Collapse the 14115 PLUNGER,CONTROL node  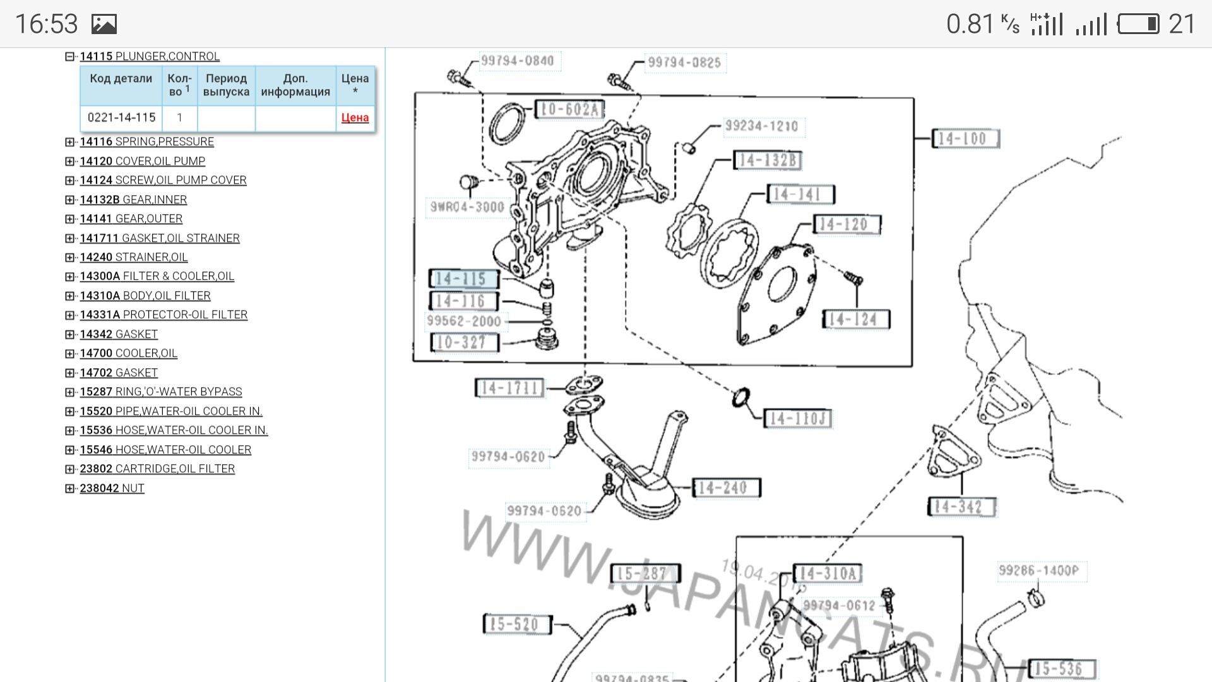click(69, 56)
